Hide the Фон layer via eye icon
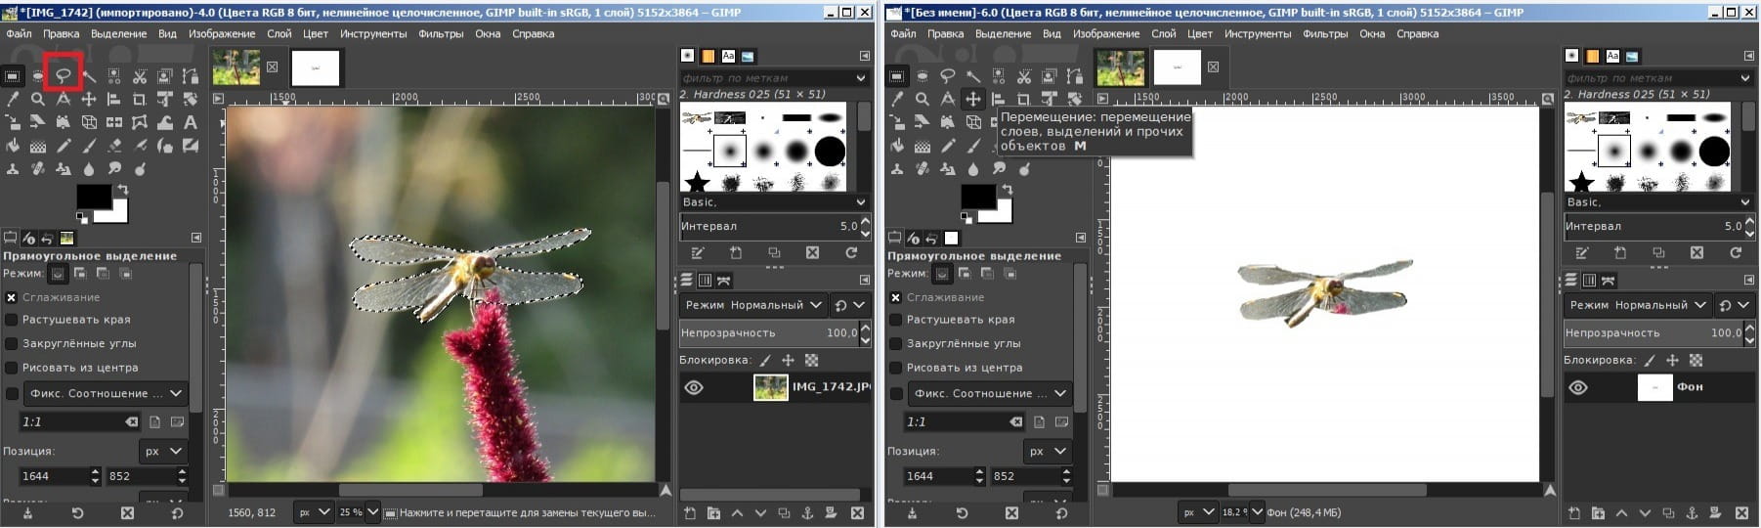The width and height of the screenshot is (1761, 528). [x=1577, y=387]
